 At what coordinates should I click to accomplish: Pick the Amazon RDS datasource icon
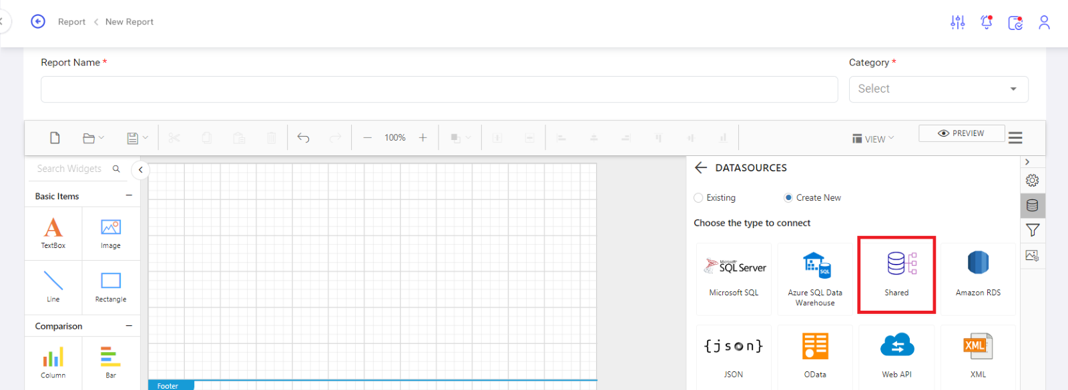click(x=978, y=273)
